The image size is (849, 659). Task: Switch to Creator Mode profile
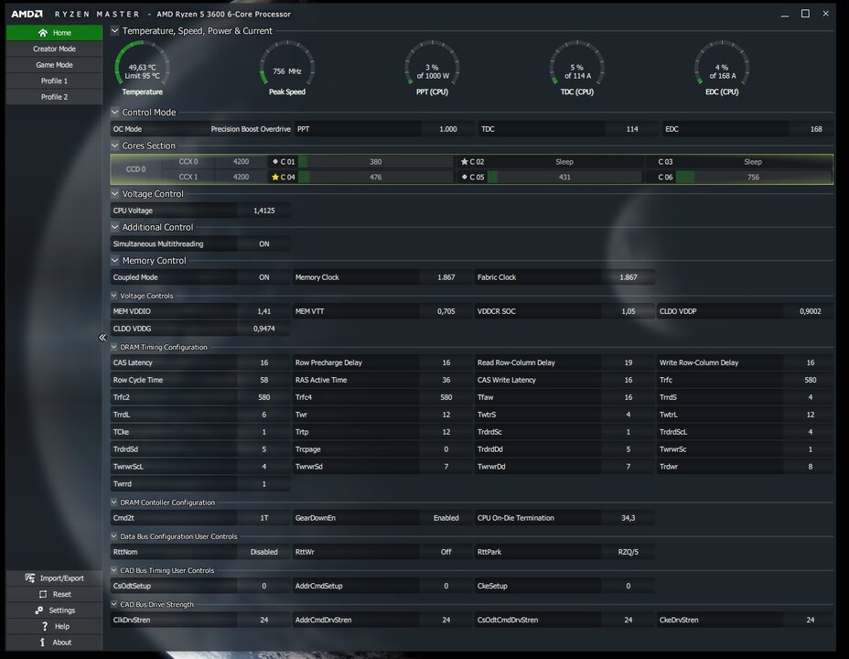pos(54,49)
